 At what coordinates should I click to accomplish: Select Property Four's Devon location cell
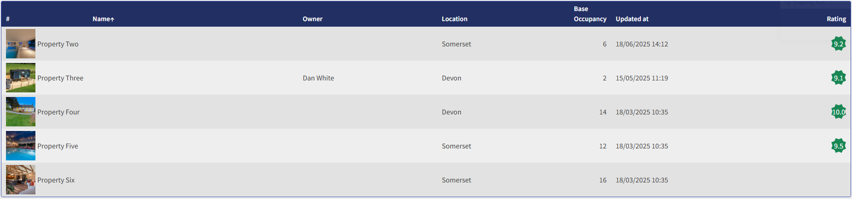click(x=451, y=112)
